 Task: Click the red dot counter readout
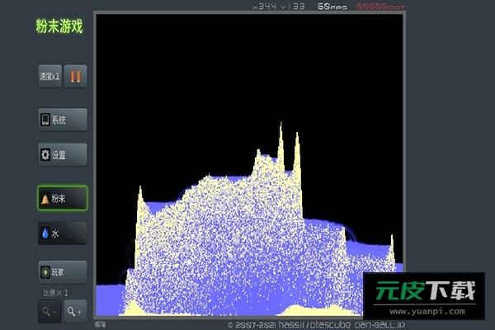pyautogui.click(x=380, y=7)
